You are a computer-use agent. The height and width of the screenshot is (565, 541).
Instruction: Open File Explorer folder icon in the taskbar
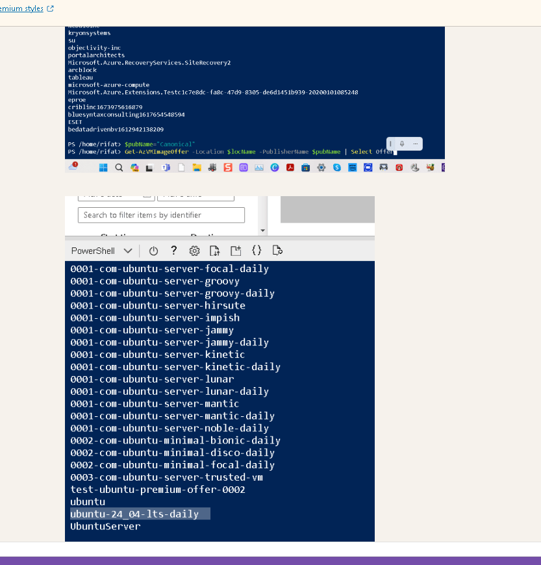[x=196, y=168]
